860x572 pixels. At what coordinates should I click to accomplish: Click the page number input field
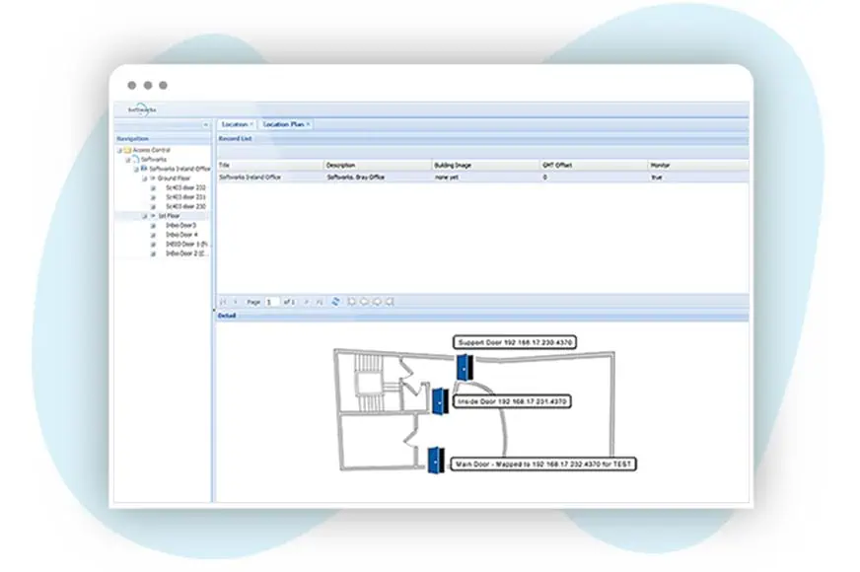pos(272,302)
